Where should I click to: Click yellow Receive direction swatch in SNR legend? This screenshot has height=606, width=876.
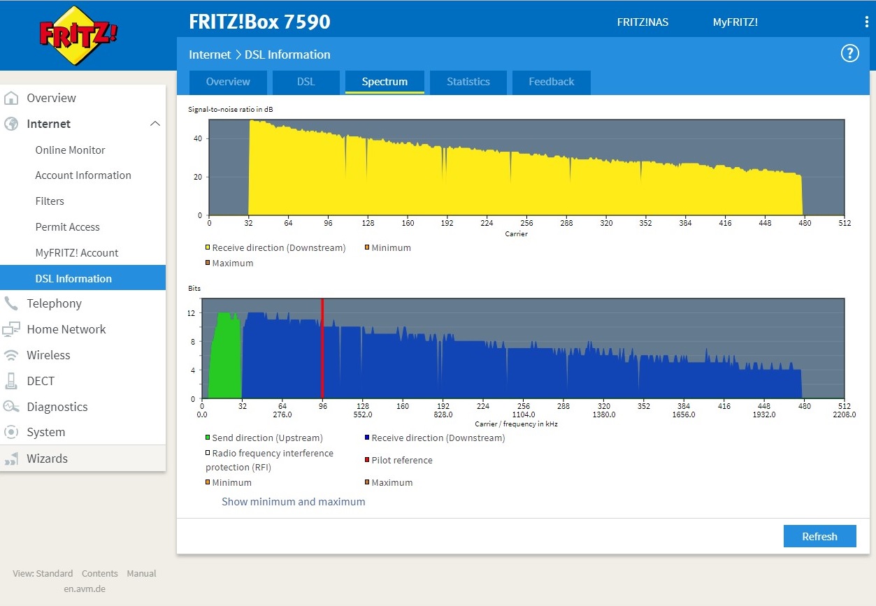(x=208, y=247)
